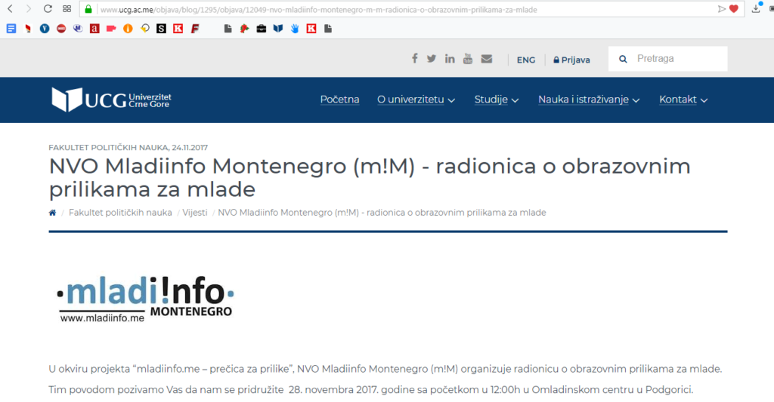Open the blue document bookmark icon
This screenshot has width=774, height=402.
pyautogui.click(x=11, y=29)
